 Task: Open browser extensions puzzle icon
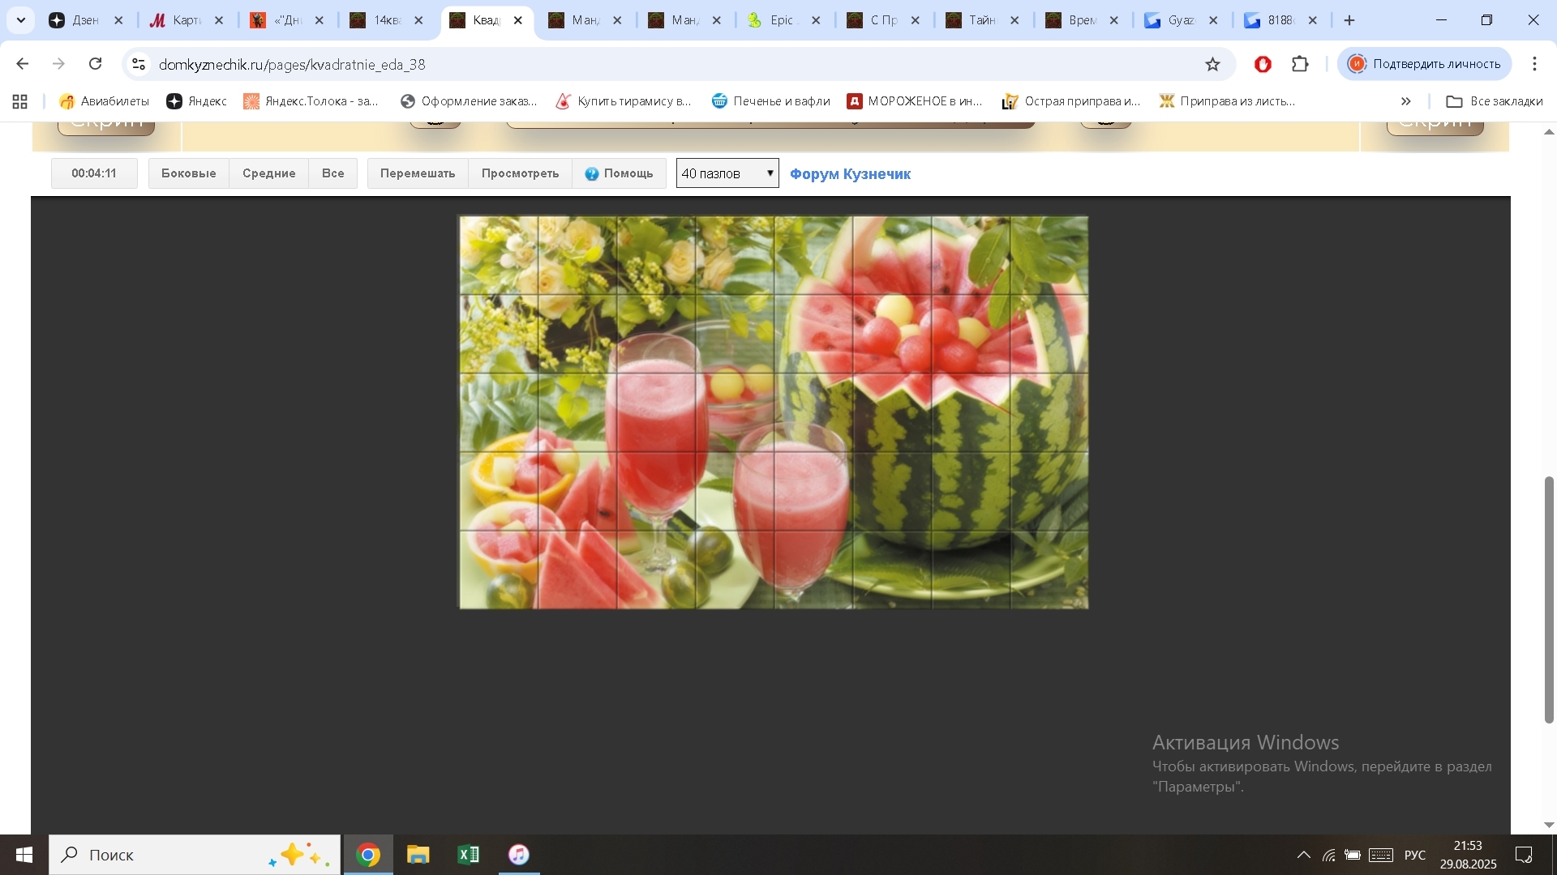(1300, 64)
